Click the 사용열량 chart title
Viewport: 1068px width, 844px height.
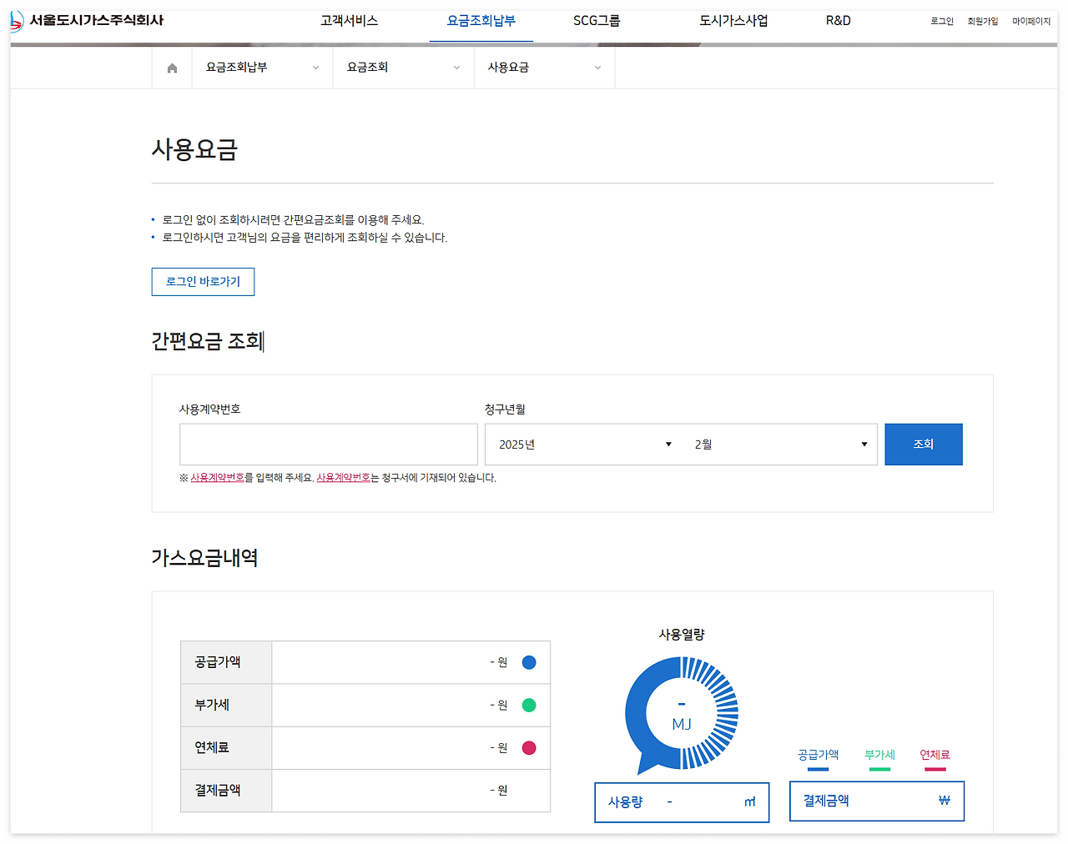(682, 635)
